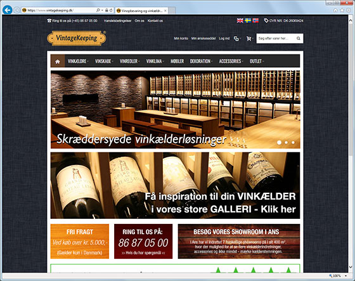355x281 pixels.
Task: Expand the ACCESSORIES menu
Action: [x=231, y=61]
